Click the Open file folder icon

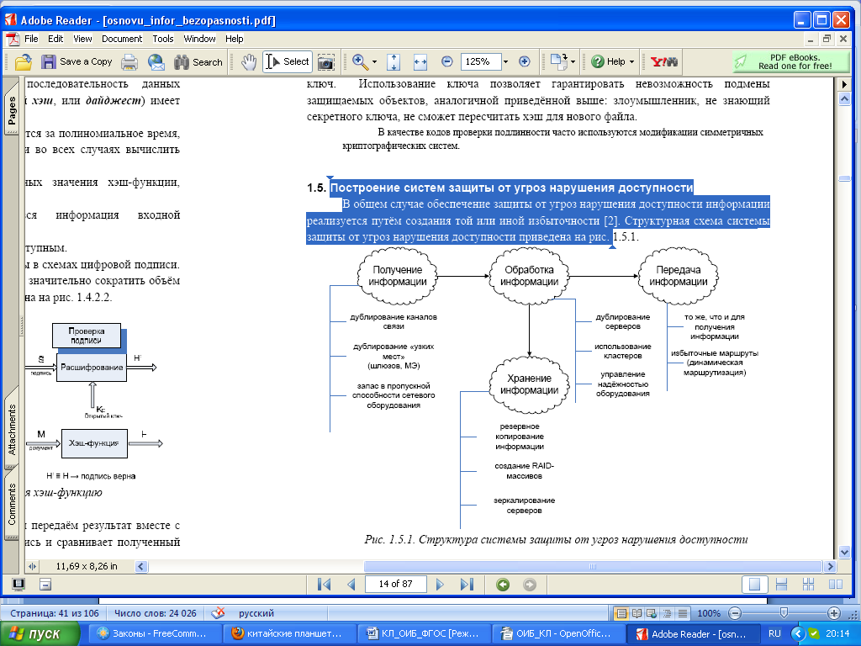tap(23, 62)
